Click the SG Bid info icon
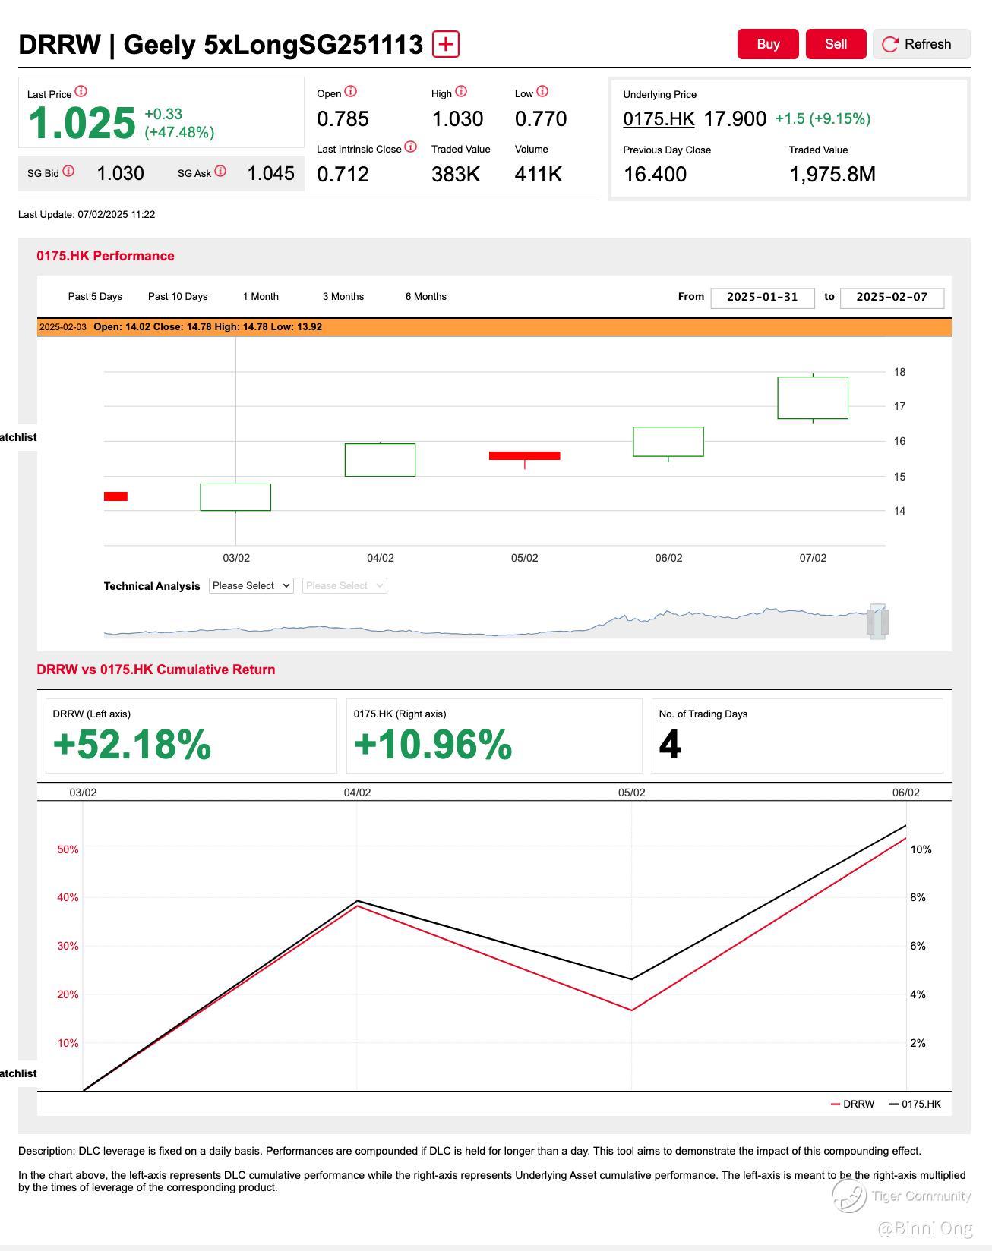 tap(68, 172)
